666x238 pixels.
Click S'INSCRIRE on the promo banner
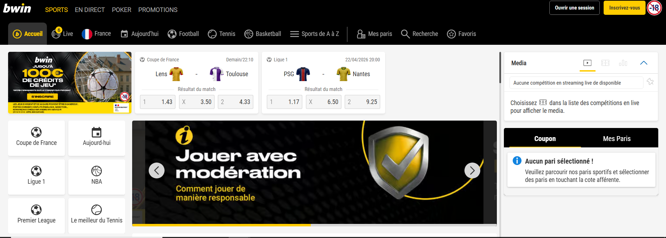[x=43, y=97]
